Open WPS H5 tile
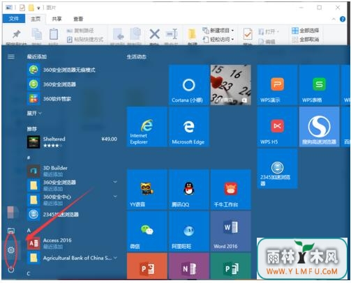Screen dimensions: 351x283 coord(277,127)
